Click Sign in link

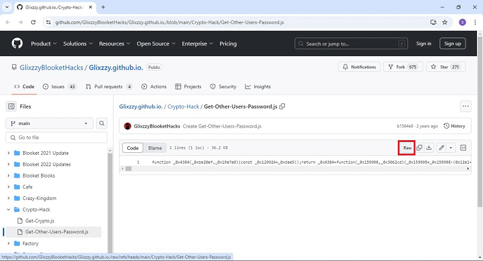coord(424,43)
